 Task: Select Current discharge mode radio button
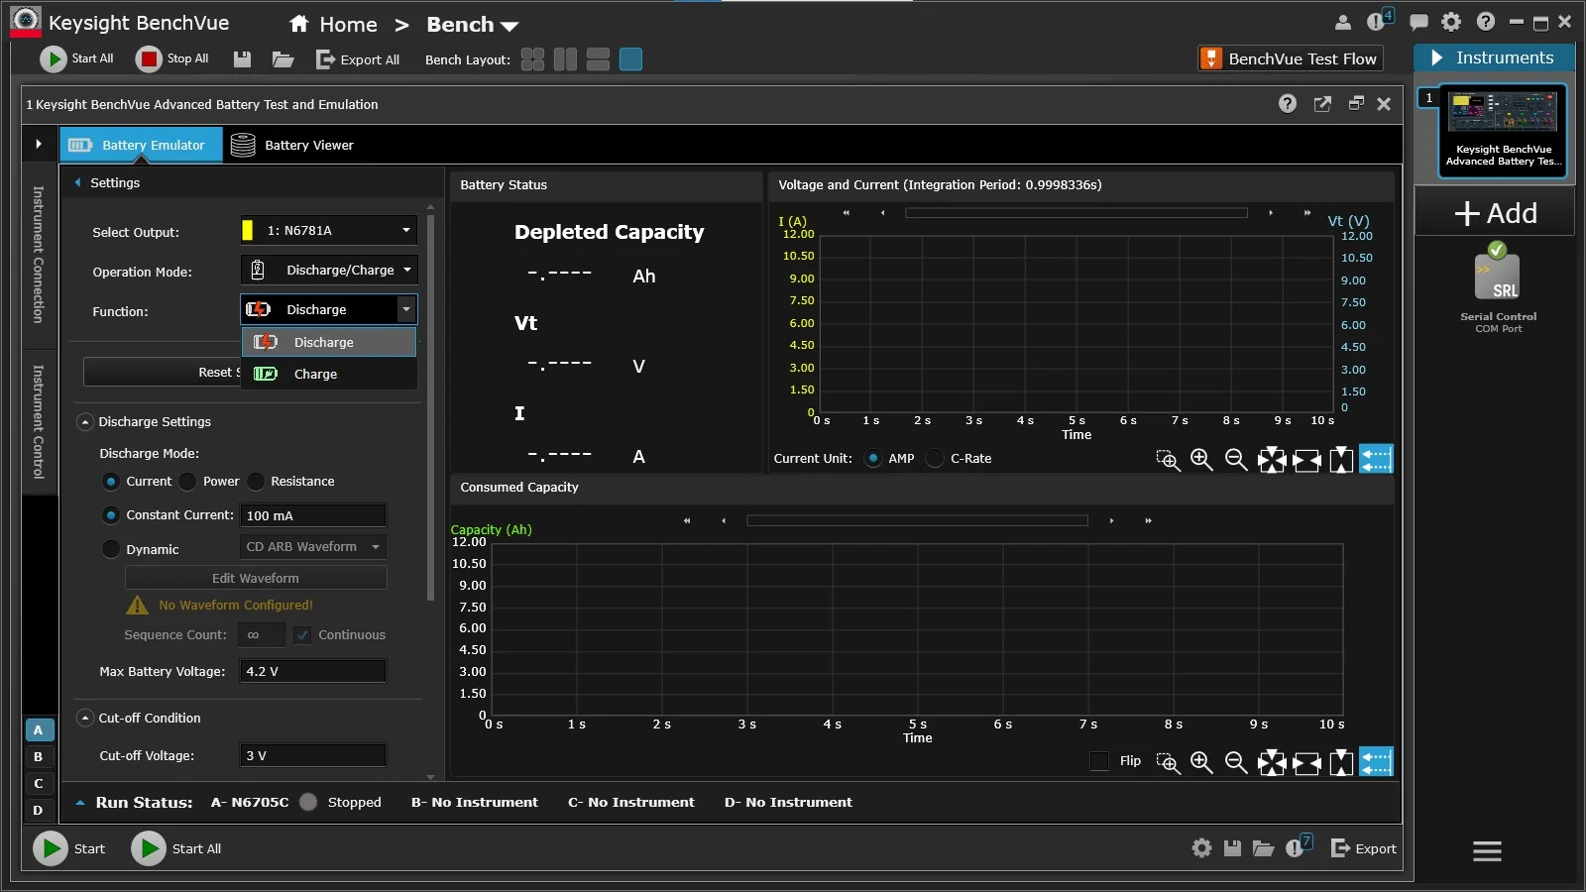tap(111, 482)
